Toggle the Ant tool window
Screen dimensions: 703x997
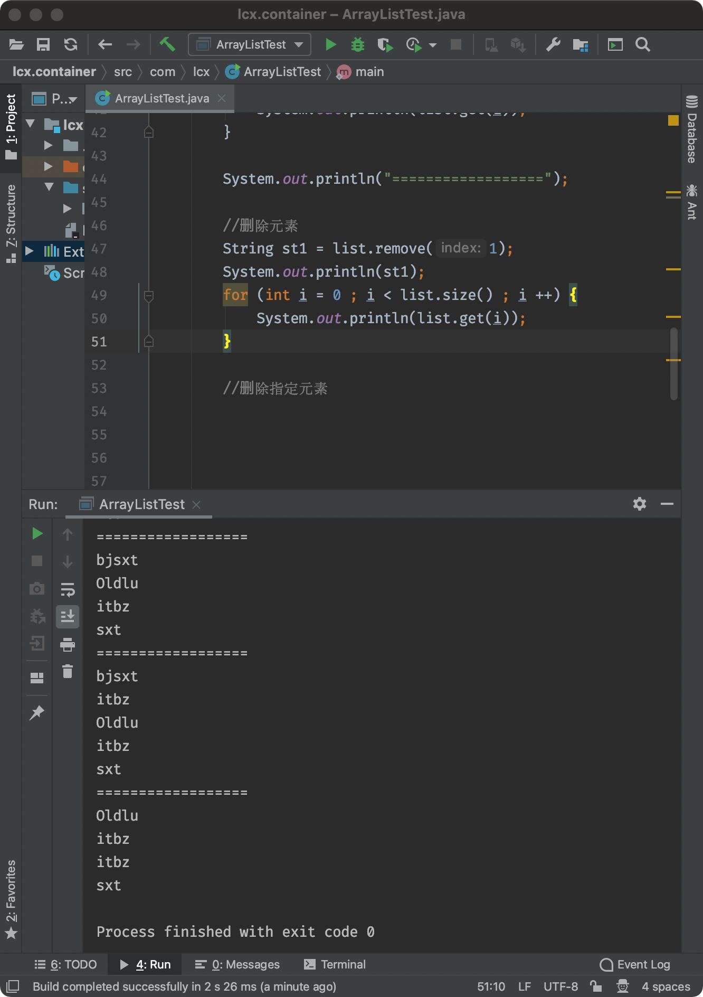(692, 201)
